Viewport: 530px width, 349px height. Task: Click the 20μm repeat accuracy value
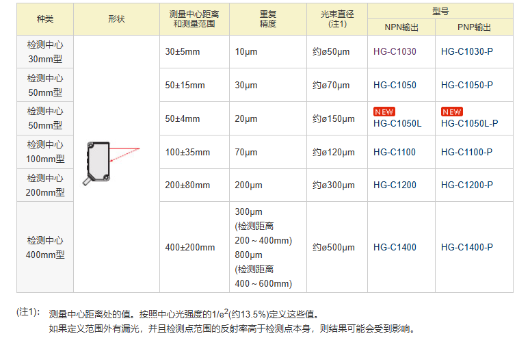click(x=246, y=118)
